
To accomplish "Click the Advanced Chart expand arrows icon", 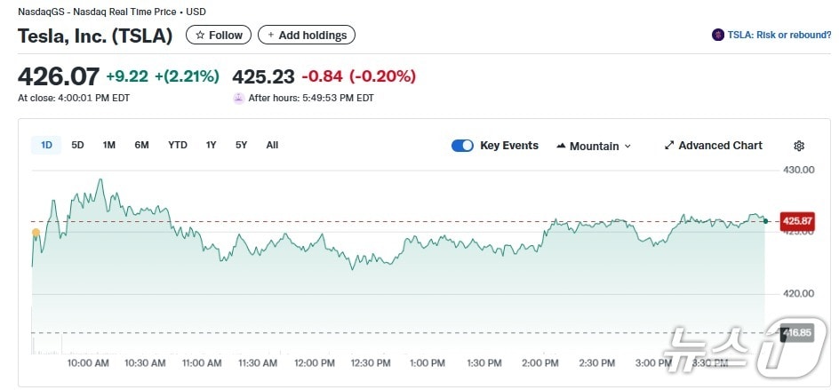I will pyautogui.click(x=669, y=146).
